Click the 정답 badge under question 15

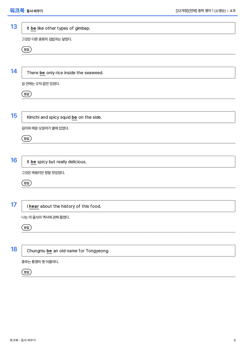26,138
